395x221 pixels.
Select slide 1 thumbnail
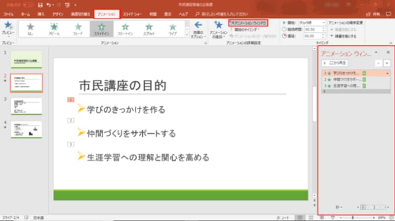27,60
